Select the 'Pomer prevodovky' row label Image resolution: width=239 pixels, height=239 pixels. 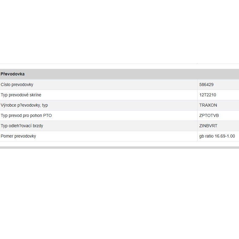click(x=18, y=136)
